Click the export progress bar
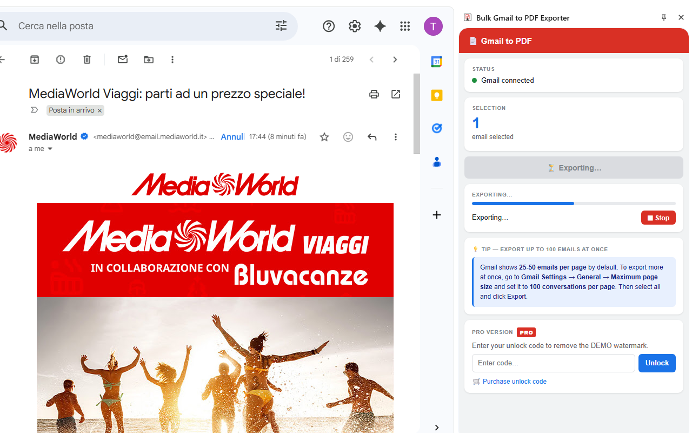 (x=574, y=204)
